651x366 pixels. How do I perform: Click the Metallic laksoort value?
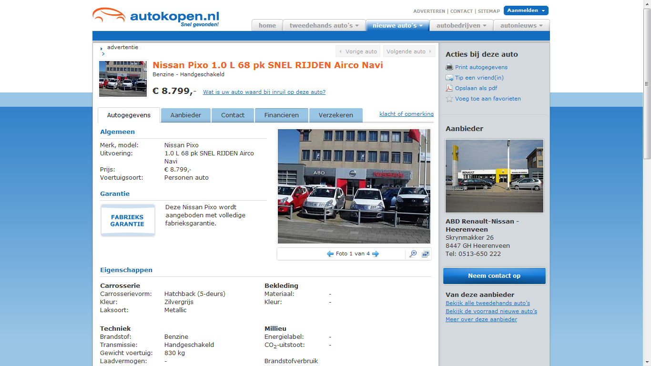[175, 310]
